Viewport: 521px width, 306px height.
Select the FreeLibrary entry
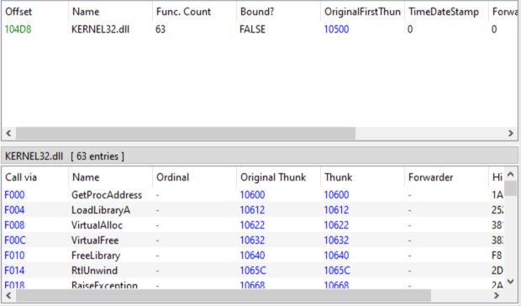pos(96,256)
